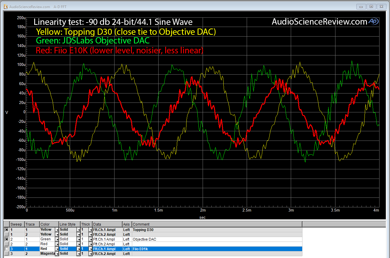Open thickness dropdown for Magenta row

91,254
